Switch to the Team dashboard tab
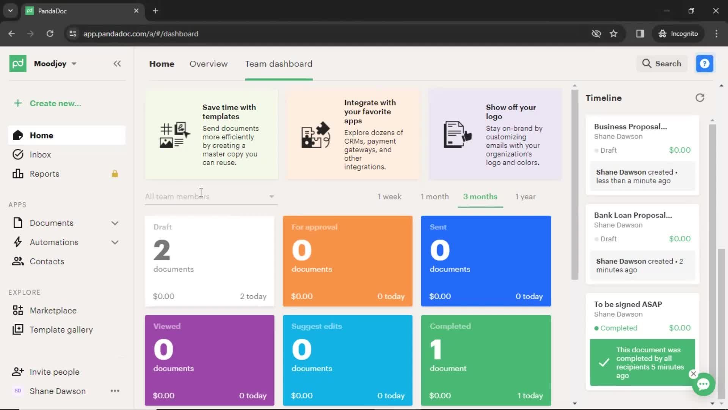 (x=279, y=63)
